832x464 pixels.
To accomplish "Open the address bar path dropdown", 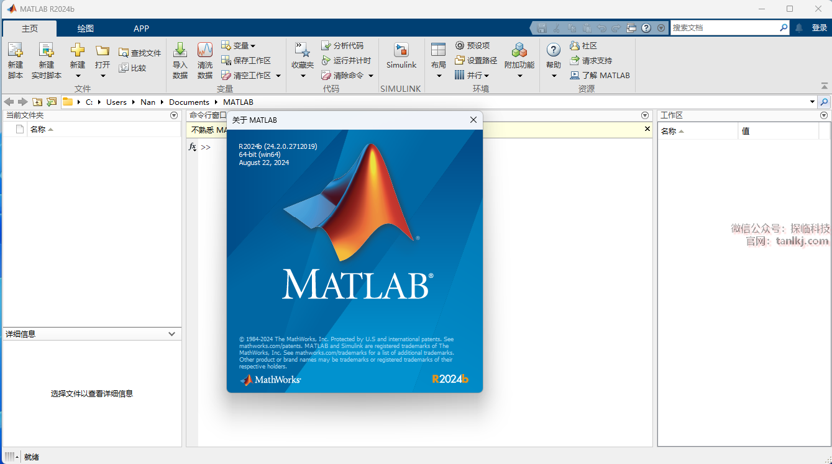I will [812, 102].
